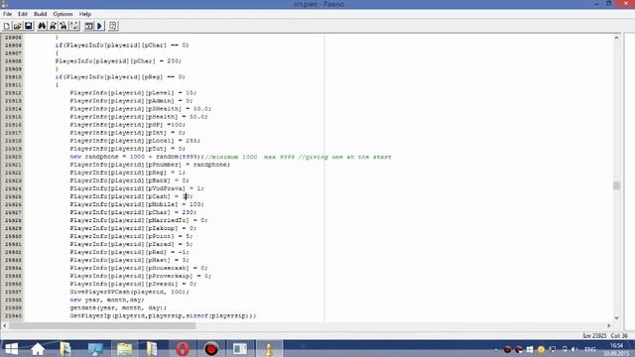Click the clock showing 16:54
635x357 pixels.
616,346
